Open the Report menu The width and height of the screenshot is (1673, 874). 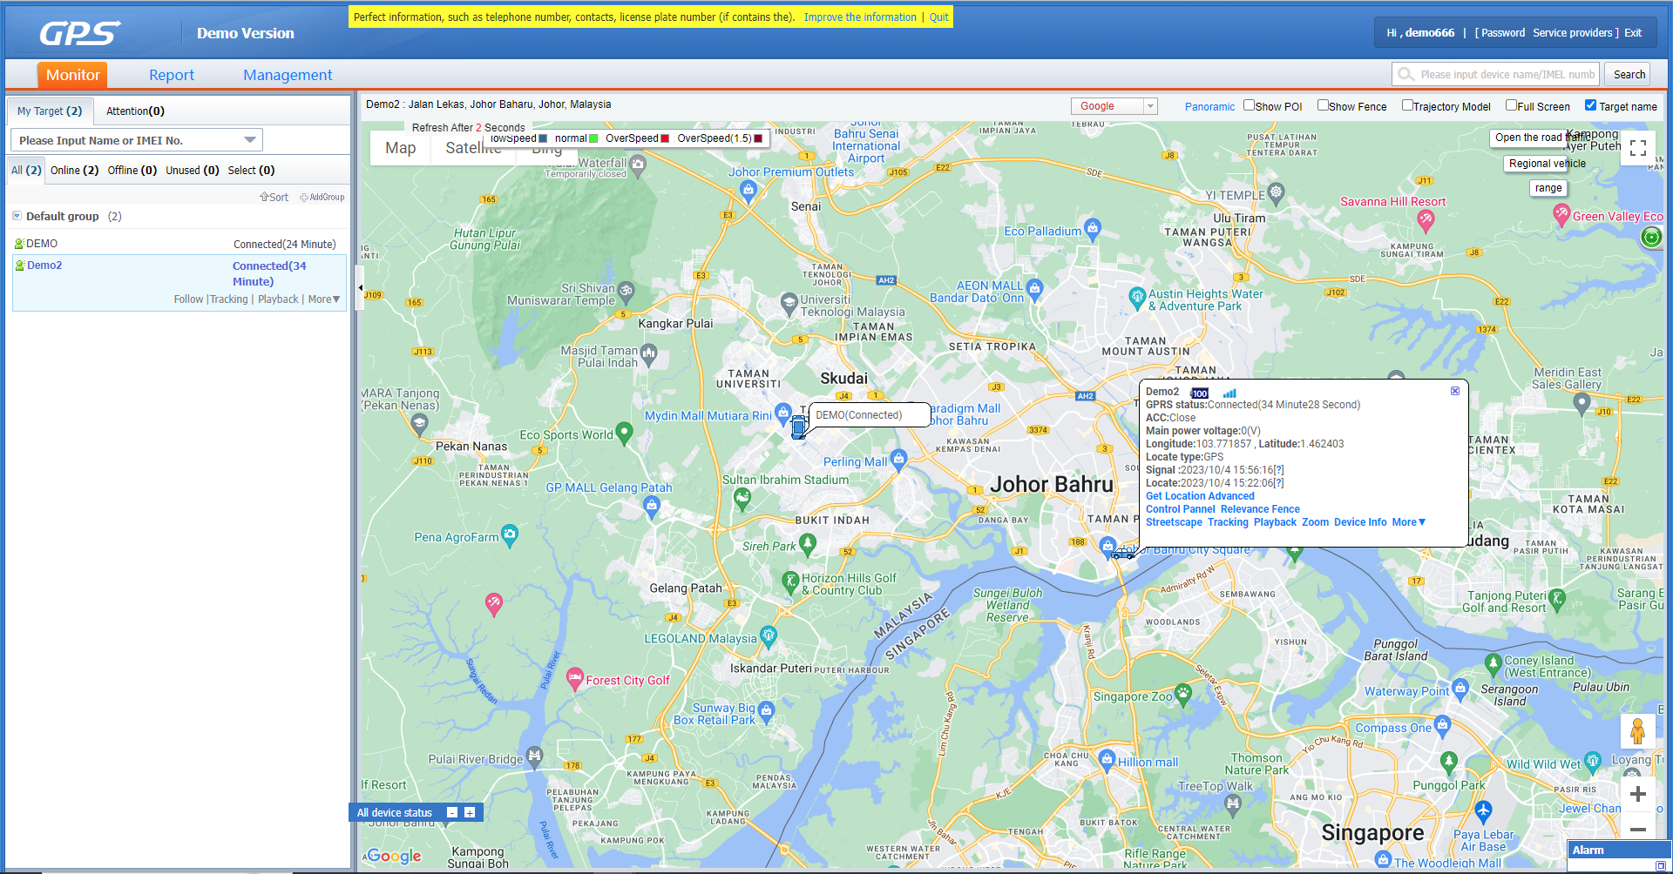pyautogui.click(x=172, y=75)
